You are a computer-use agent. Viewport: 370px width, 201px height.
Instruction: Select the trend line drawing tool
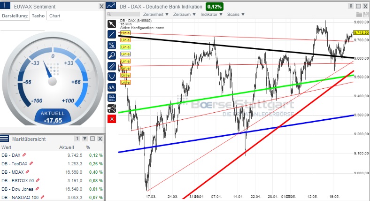pyautogui.click(x=112, y=34)
